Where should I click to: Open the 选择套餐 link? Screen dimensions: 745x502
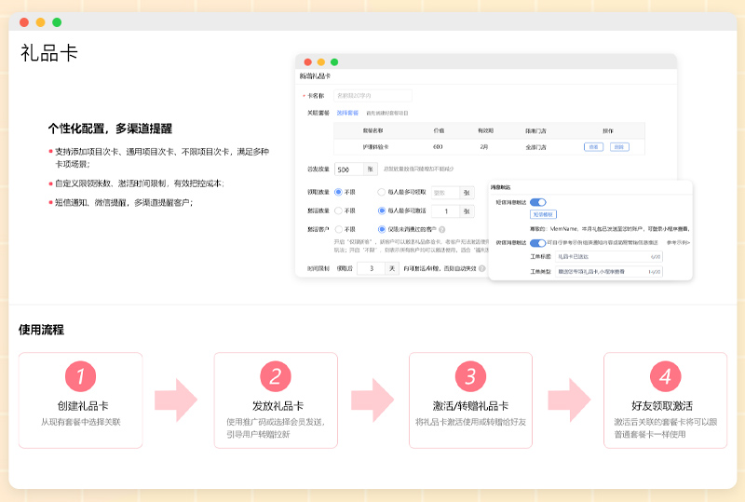click(x=347, y=113)
